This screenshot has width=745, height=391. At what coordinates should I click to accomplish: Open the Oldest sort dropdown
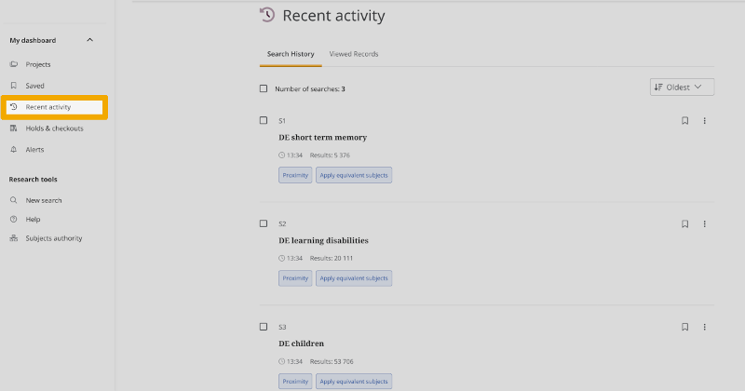click(x=682, y=87)
